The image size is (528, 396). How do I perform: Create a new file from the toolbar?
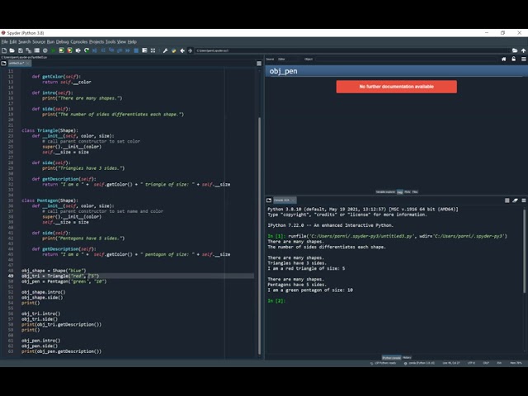click(x=4, y=50)
